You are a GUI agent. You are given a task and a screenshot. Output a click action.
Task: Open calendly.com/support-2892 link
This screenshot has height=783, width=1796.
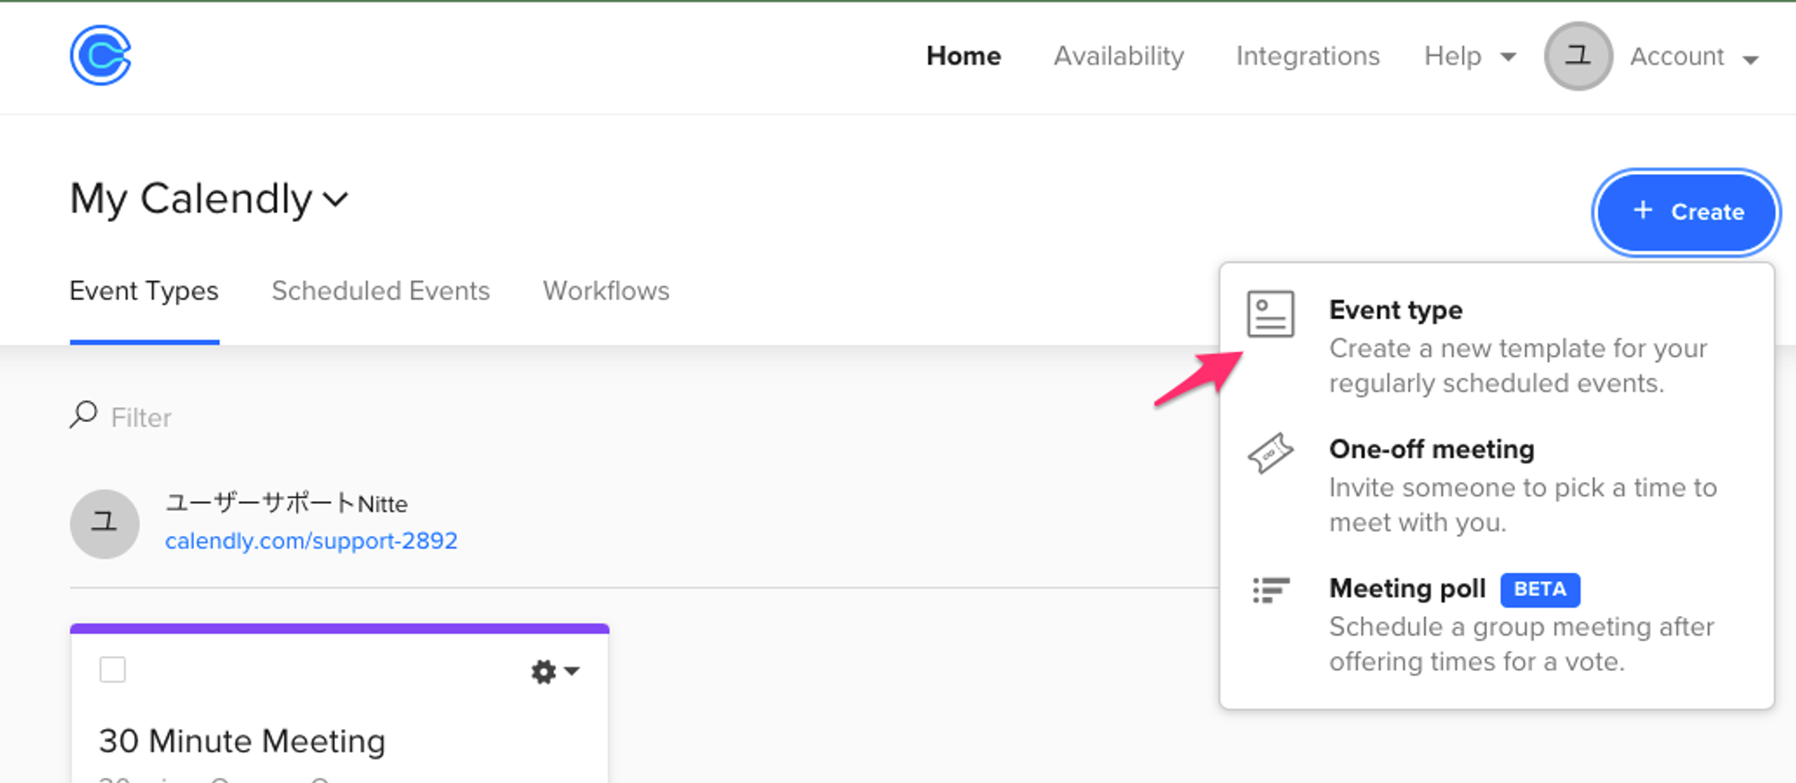(311, 541)
